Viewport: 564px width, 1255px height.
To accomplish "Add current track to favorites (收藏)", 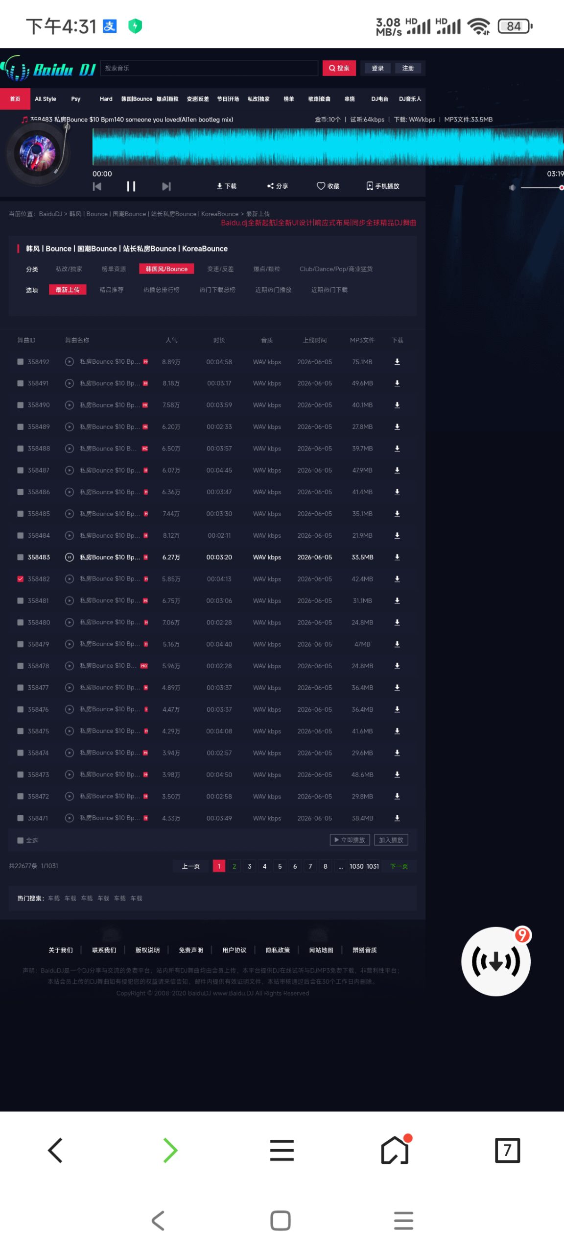I will (x=328, y=186).
